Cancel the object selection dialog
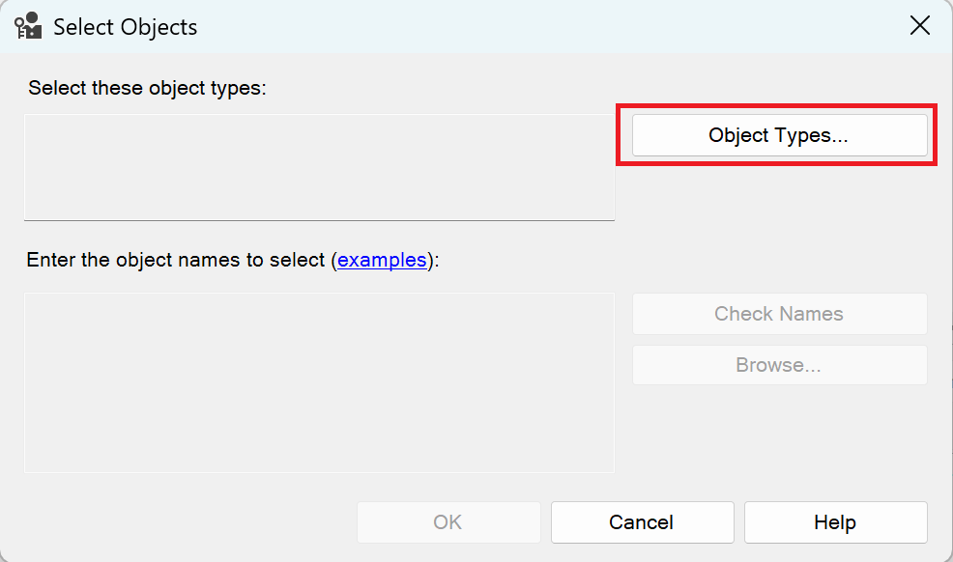953x562 pixels. pos(642,522)
